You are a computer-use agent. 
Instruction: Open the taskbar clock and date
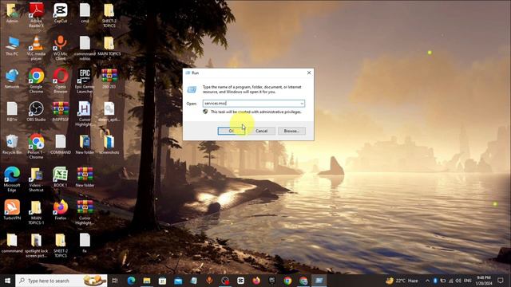pyautogui.click(x=484, y=281)
